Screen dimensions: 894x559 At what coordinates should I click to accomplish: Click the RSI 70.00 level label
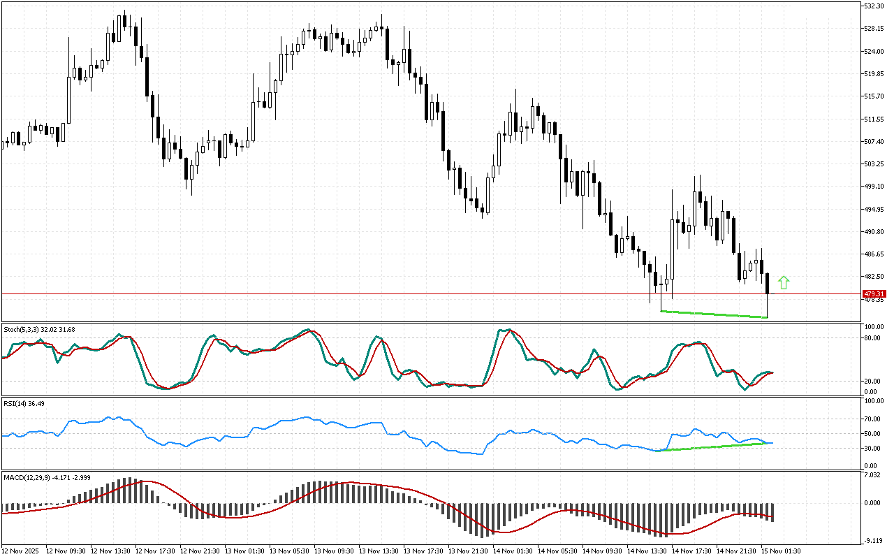coord(872,419)
